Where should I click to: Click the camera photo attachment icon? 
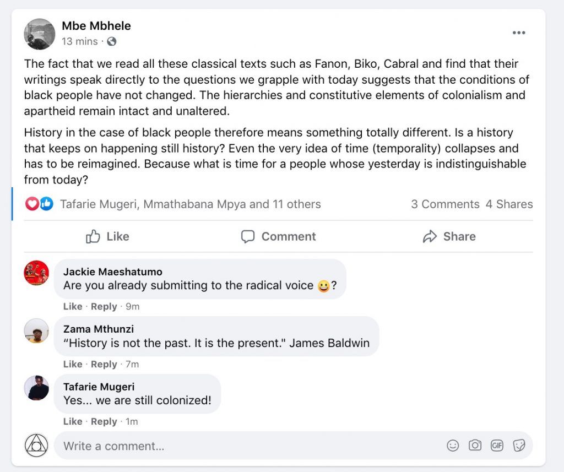tap(475, 445)
